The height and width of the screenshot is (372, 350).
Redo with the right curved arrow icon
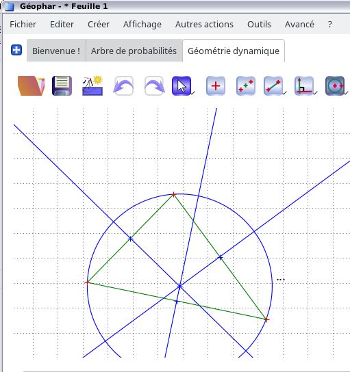tap(154, 85)
